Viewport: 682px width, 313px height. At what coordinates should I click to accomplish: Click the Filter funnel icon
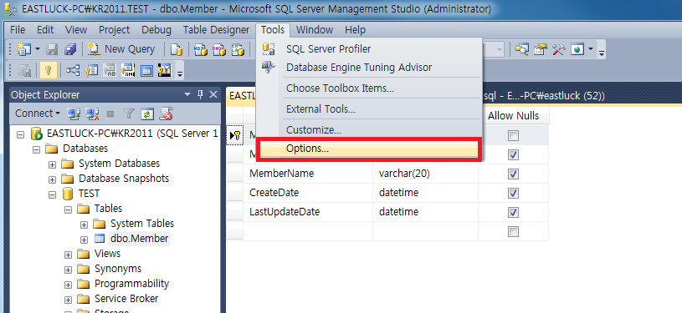tap(129, 114)
